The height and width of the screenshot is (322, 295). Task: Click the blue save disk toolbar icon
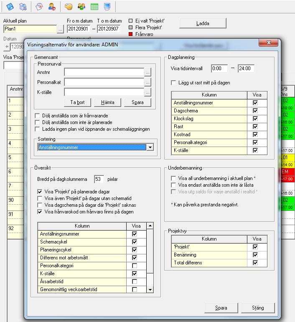pos(10,7)
